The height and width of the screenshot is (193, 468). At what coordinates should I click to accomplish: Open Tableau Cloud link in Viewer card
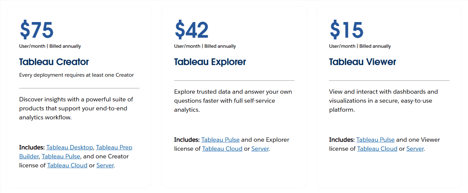377,148
